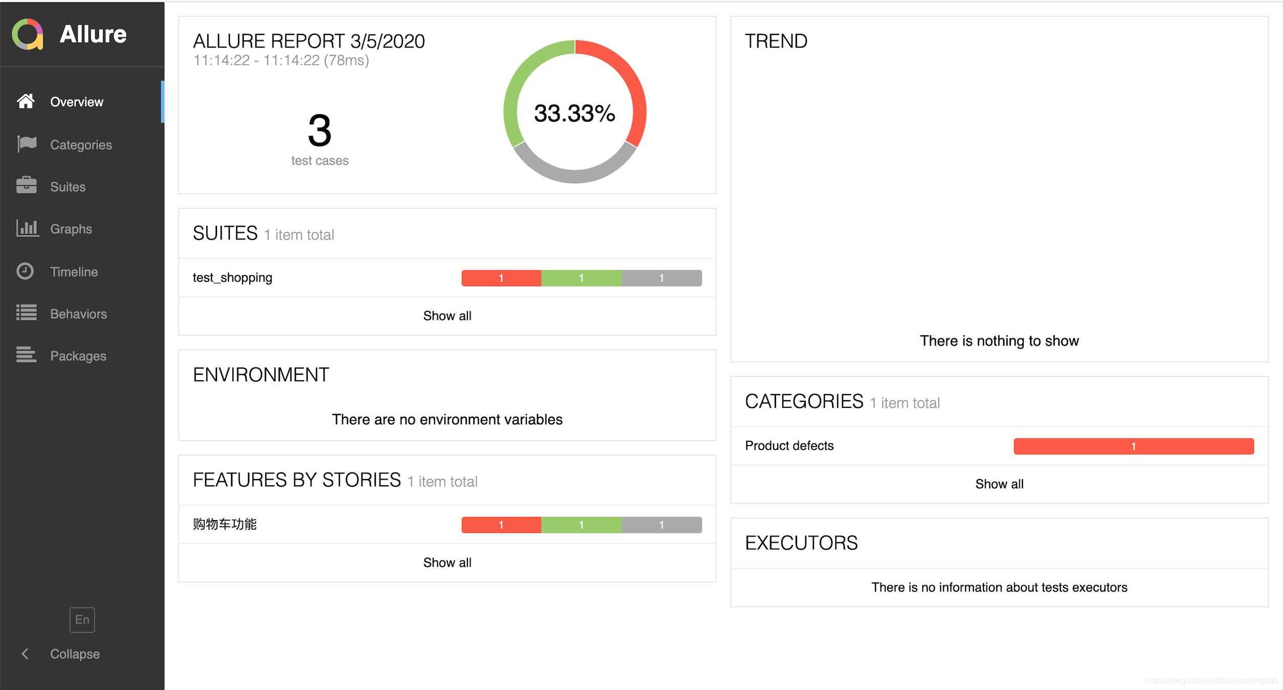
Task: Show all items in Suites section
Action: point(447,315)
